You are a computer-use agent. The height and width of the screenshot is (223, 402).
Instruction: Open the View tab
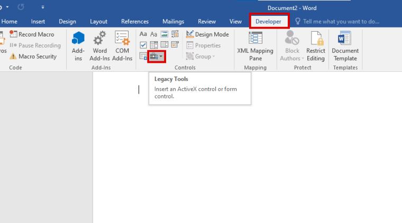tap(235, 22)
